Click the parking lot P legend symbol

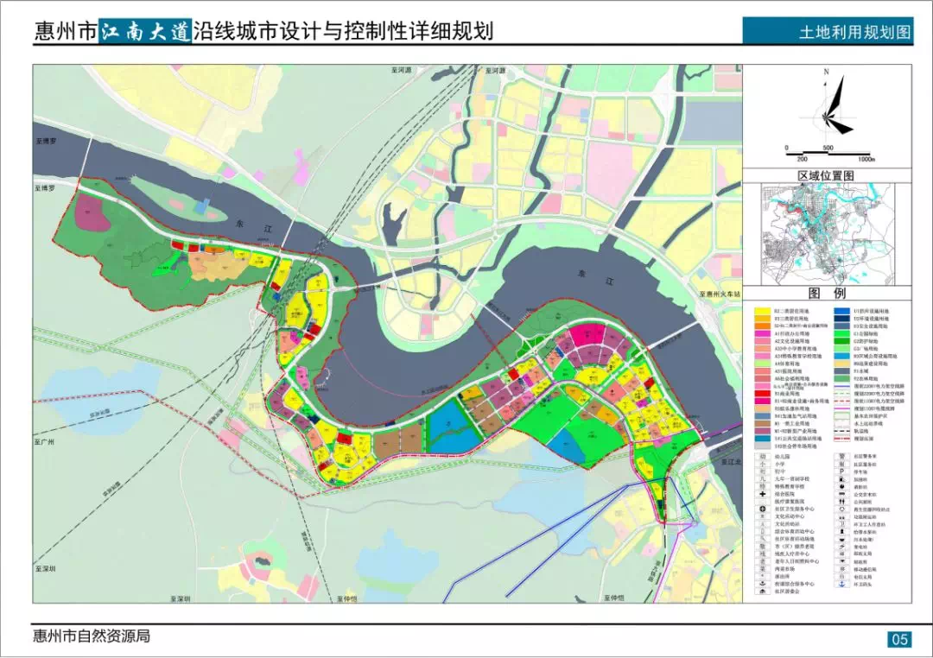(x=842, y=471)
